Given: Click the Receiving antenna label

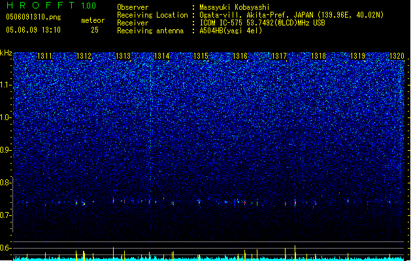Looking at the screenshot, I should click(150, 31).
